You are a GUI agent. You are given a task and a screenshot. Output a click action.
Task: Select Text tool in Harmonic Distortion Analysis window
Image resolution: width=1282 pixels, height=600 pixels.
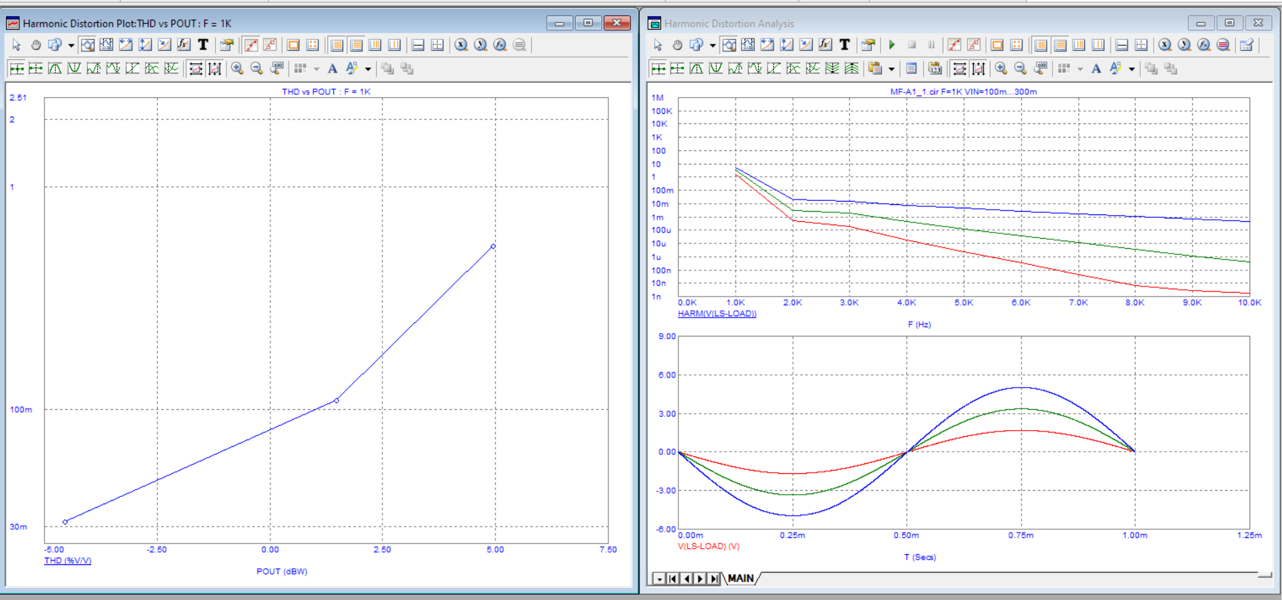844,45
